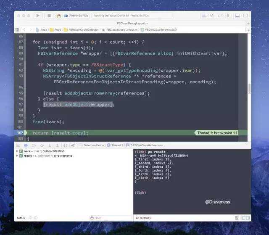Screen dimensions: 269x235
Task: Open Debug View Hierarchy
Action: click(65, 145)
